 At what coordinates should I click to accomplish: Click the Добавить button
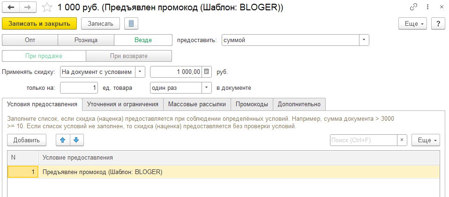point(26,140)
